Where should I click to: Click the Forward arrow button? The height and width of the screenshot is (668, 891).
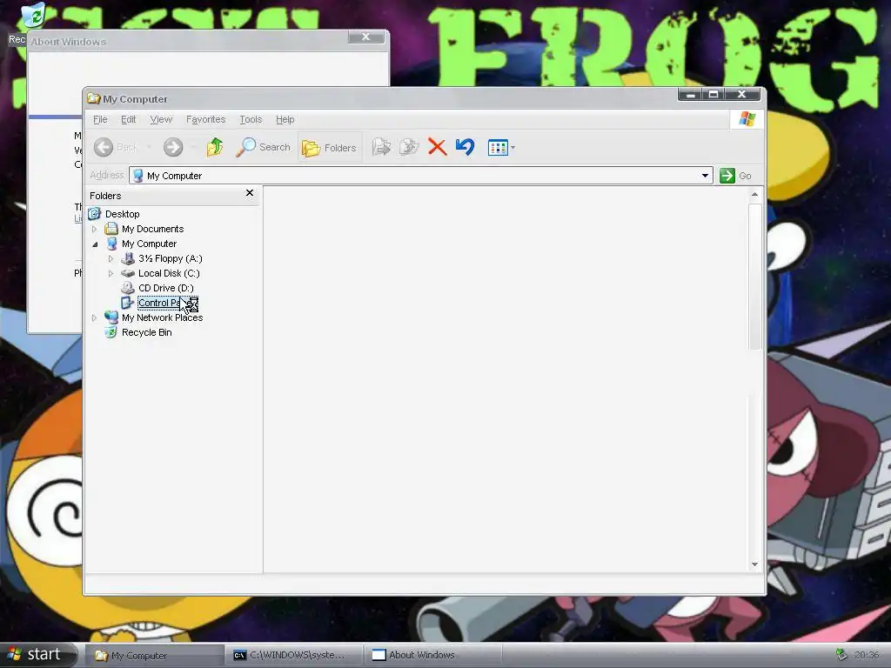tap(173, 147)
